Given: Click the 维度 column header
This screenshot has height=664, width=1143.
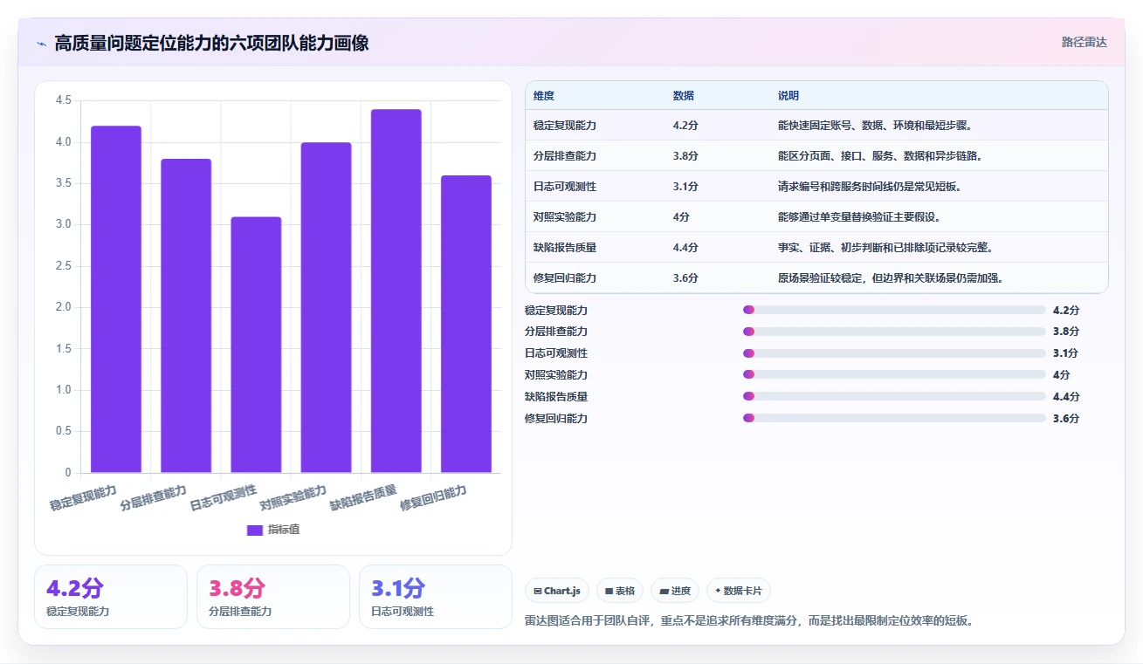Looking at the screenshot, I should (x=544, y=96).
